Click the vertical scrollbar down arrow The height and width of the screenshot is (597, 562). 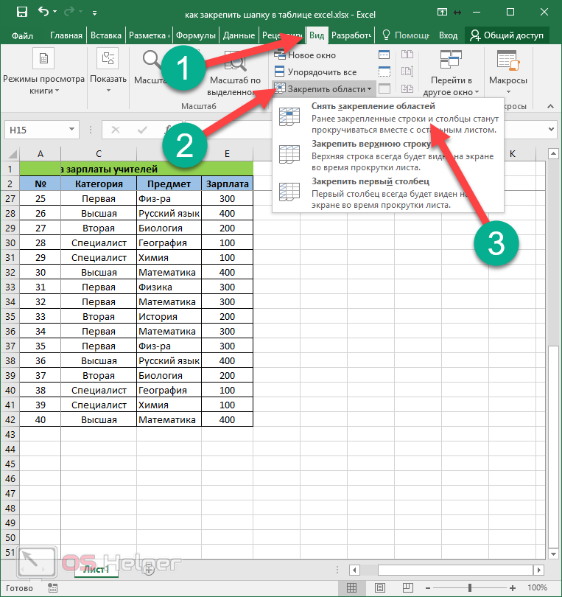tap(553, 554)
